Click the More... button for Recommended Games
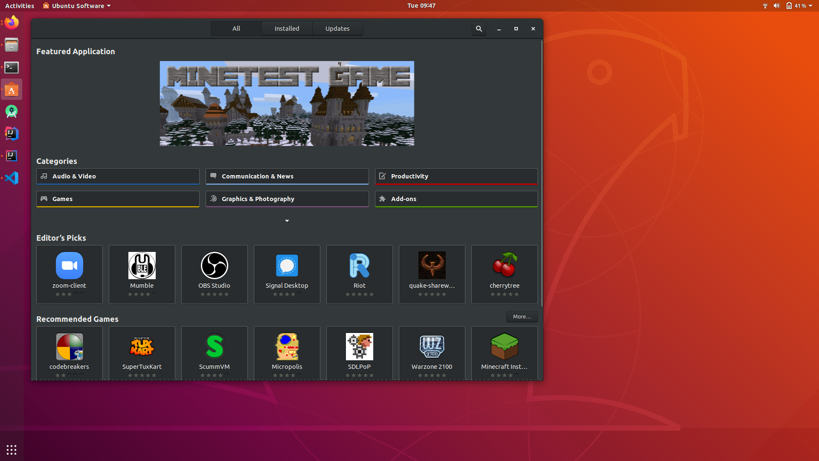Viewport: 819px width, 461px height. (522, 317)
